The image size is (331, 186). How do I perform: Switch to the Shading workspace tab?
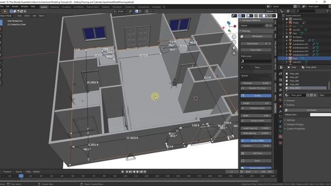pos(106,7)
